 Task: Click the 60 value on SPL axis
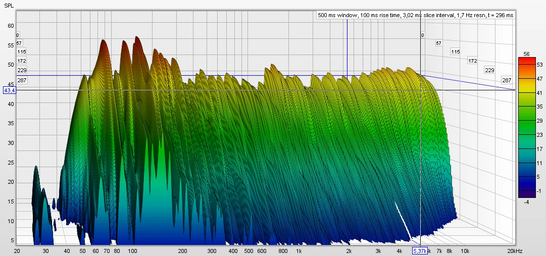(11, 26)
